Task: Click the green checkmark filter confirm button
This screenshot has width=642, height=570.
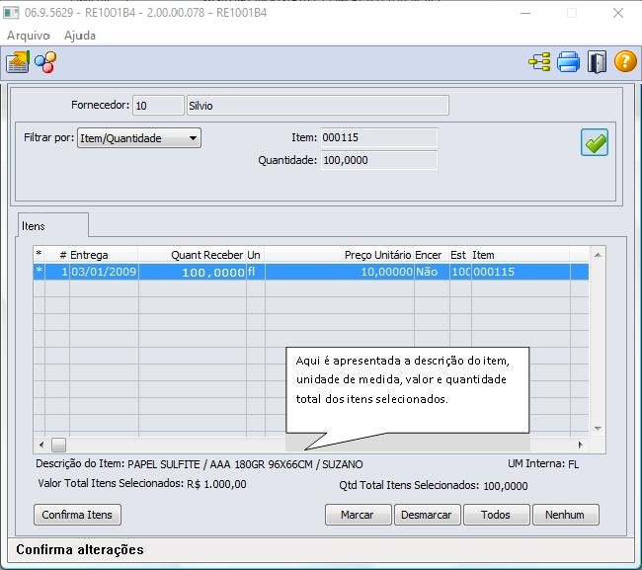Action: click(x=594, y=142)
